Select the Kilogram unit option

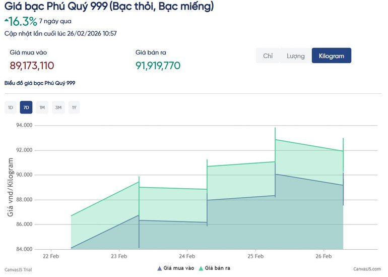point(331,56)
